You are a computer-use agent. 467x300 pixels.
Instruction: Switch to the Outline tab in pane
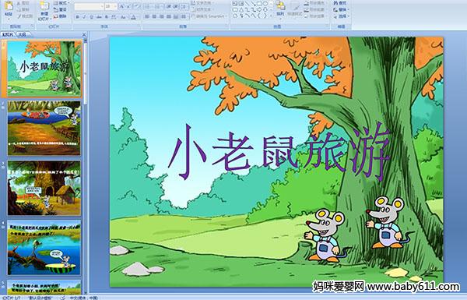[22, 34]
